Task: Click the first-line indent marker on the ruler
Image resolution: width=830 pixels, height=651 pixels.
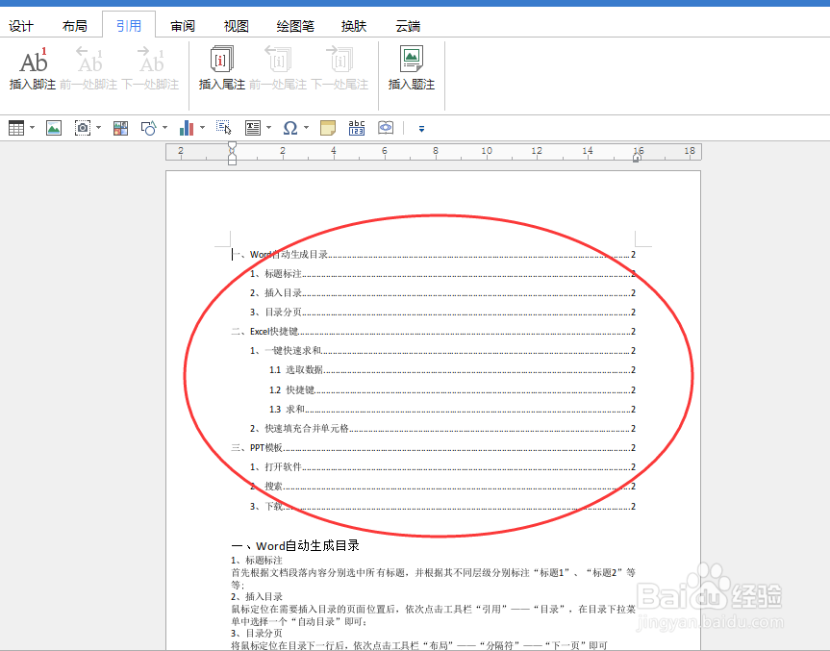Action: 231,146
